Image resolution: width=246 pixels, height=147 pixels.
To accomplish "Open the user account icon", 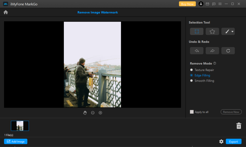I will (x=201, y=4).
